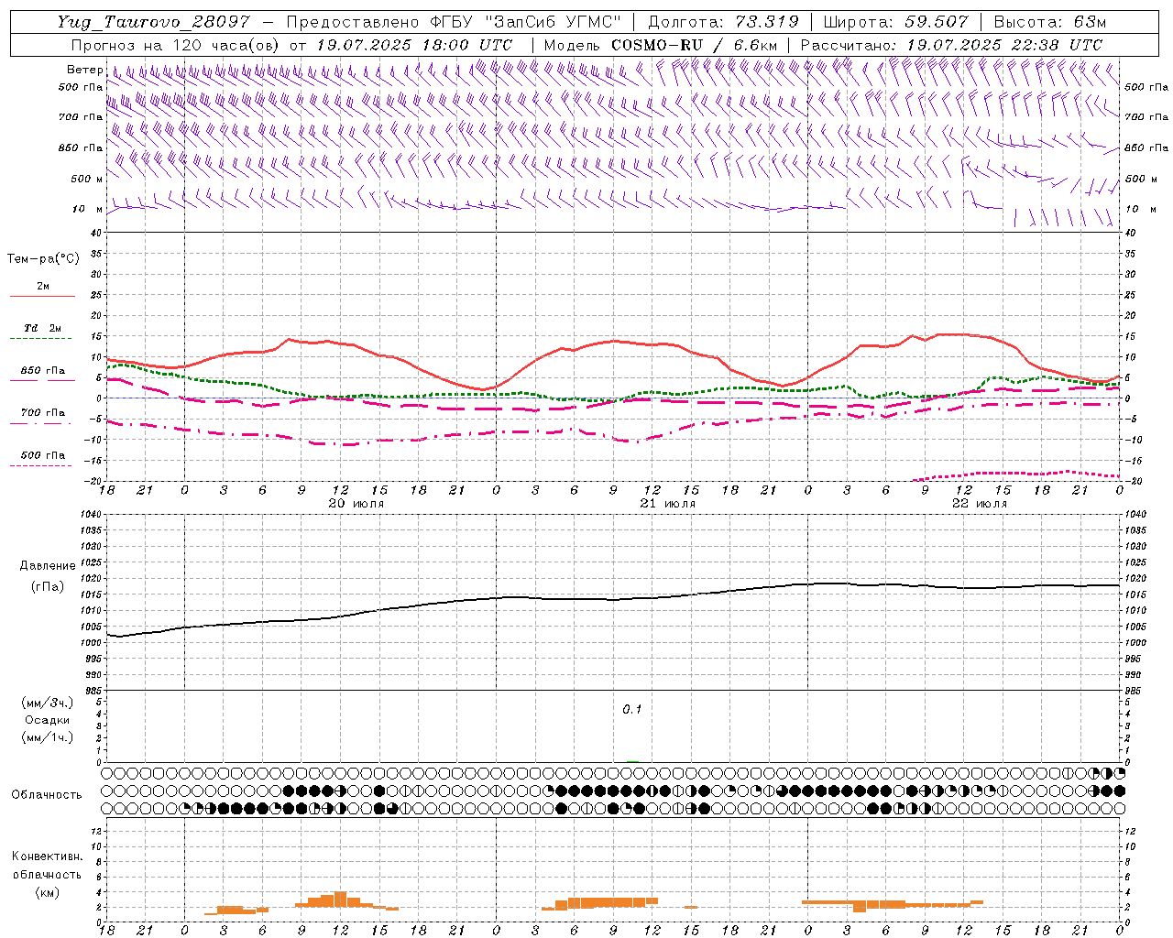
Task: Click the 21 июля date label
Action: coord(667,504)
